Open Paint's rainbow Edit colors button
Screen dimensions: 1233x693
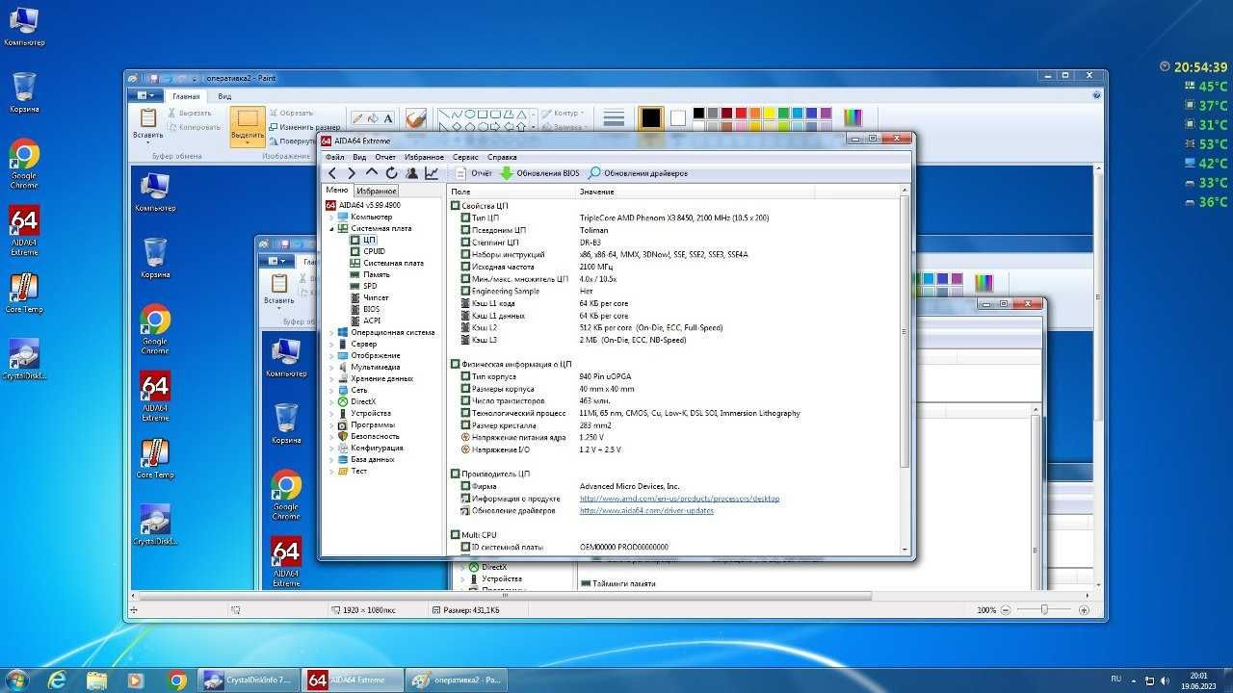click(853, 117)
